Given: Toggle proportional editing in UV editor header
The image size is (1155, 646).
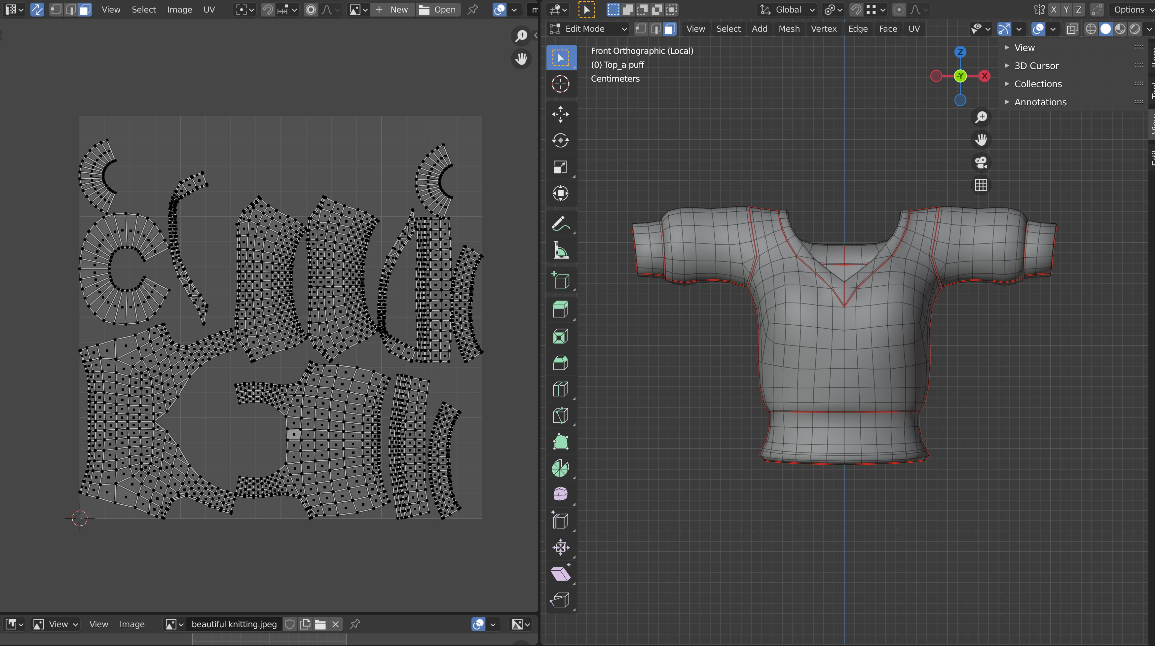Looking at the screenshot, I should tap(310, 10).
